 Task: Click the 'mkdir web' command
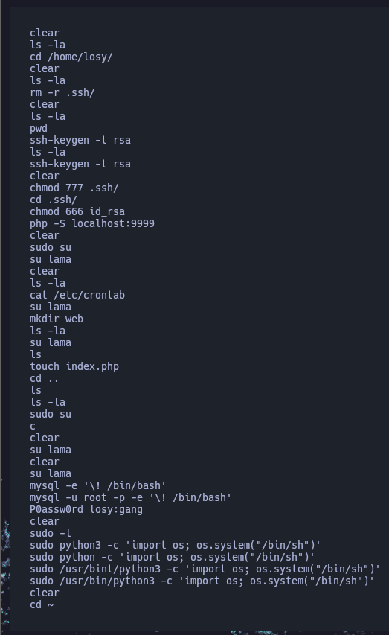57,319
